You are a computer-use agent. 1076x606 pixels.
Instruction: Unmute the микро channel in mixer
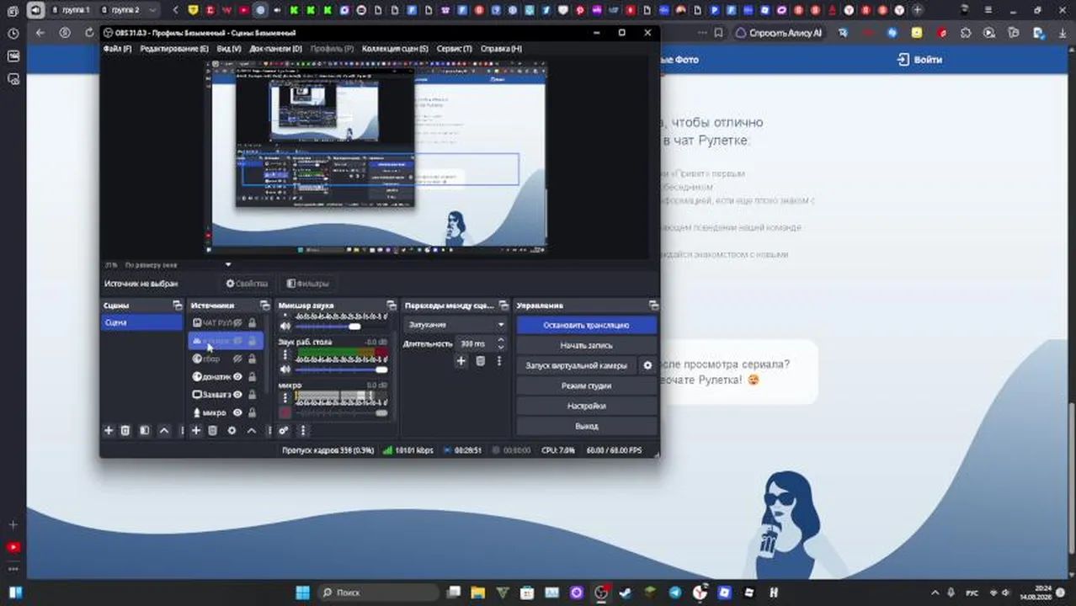(285, 412)
